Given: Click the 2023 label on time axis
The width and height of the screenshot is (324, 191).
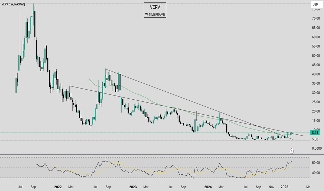Looking at the screenshot, I should click(x=133, y=187).
